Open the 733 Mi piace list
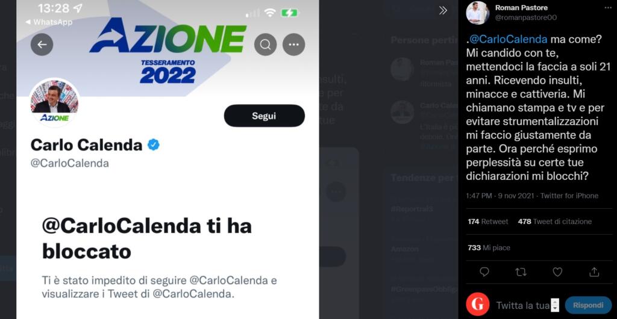This screenshot has height=319, width=617. pos(489,248)
